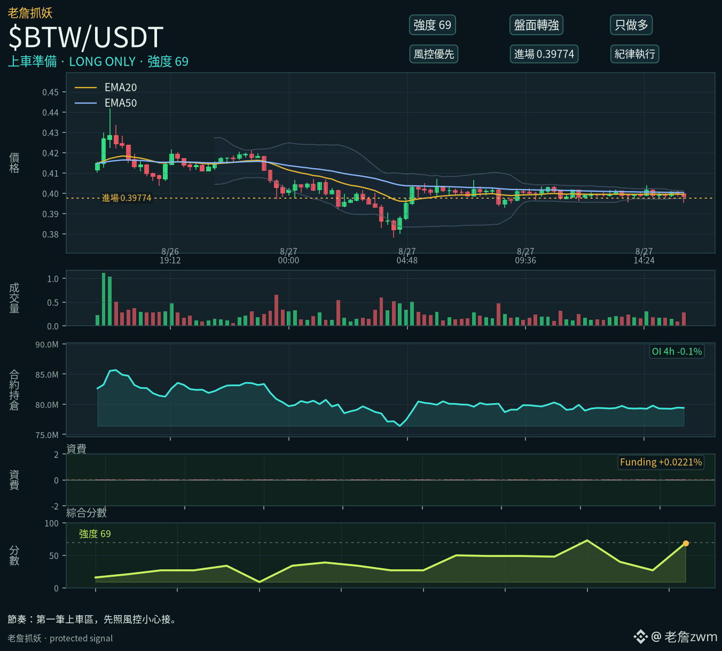This screenshot has width=722, height=651.
Task: Click the 強度 69 score chart label
Action: 95,534
